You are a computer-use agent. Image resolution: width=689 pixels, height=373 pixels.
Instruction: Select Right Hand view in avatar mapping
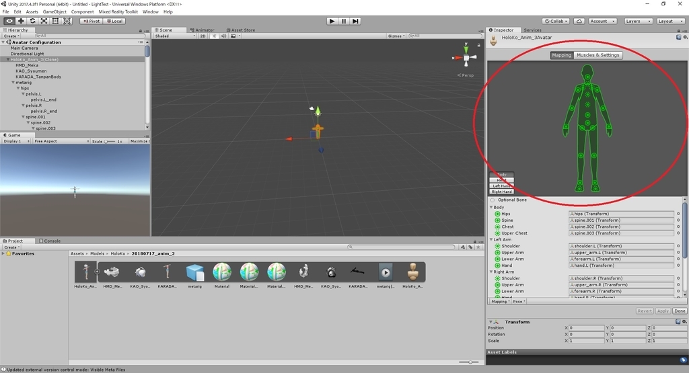(501, 192)
